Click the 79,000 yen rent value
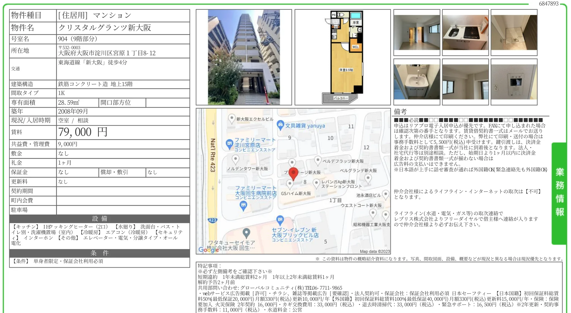The height and width of the screenshot is (313, 571). tap(83, 132)
